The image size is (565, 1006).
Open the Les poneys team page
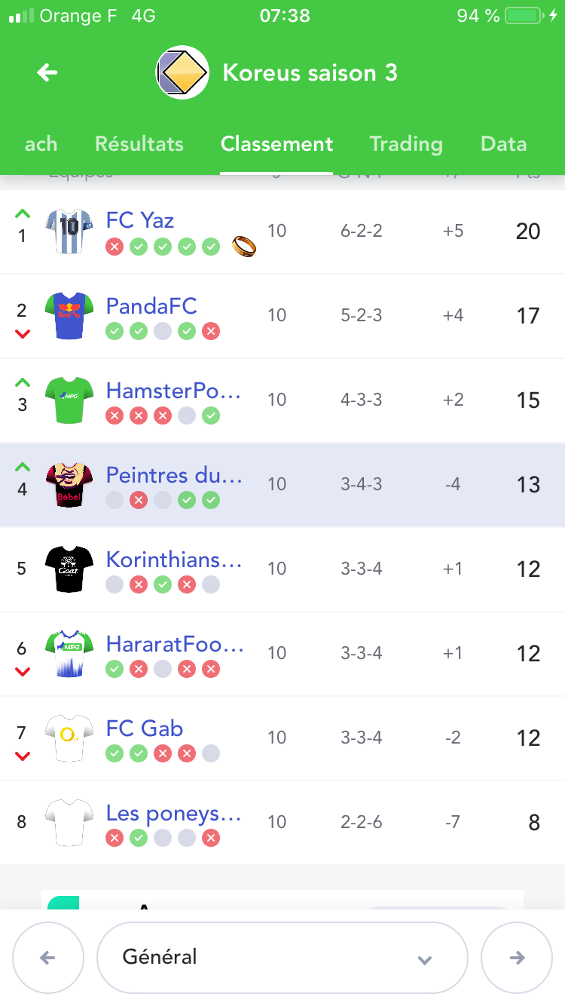(173, 813)
